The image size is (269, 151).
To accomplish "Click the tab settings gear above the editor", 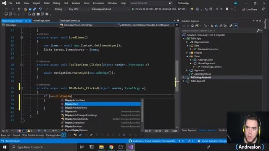I will [x=178, y=21].
